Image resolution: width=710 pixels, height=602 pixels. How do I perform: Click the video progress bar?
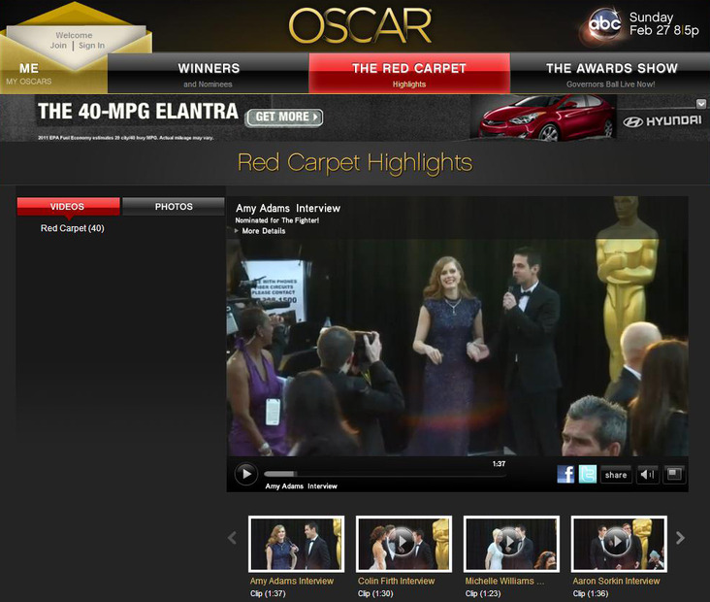click(x=385, y=474)
